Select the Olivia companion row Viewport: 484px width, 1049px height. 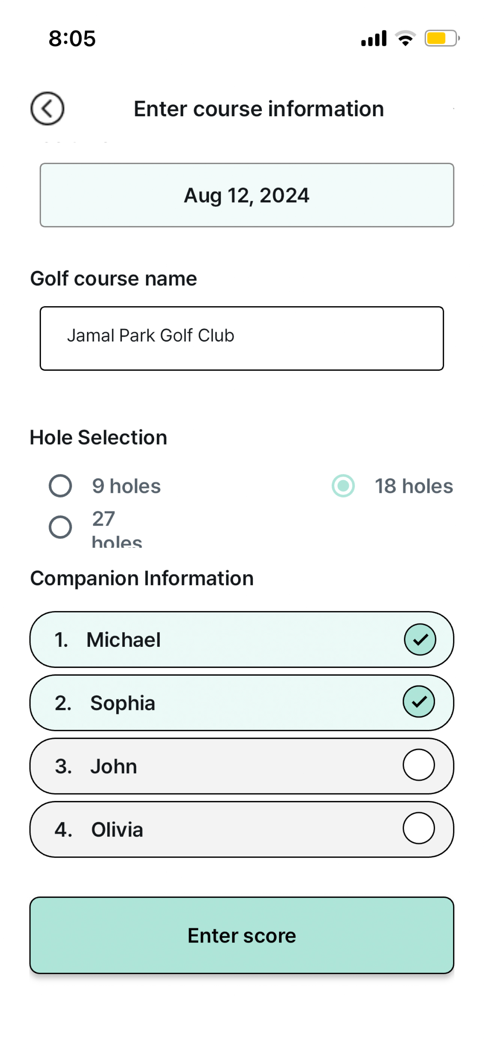[x=242, y=830]
